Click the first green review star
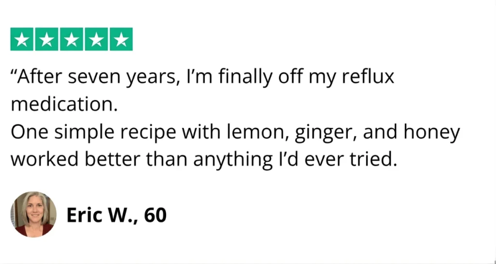Screen dimensions: 496x264 point(22,40)
